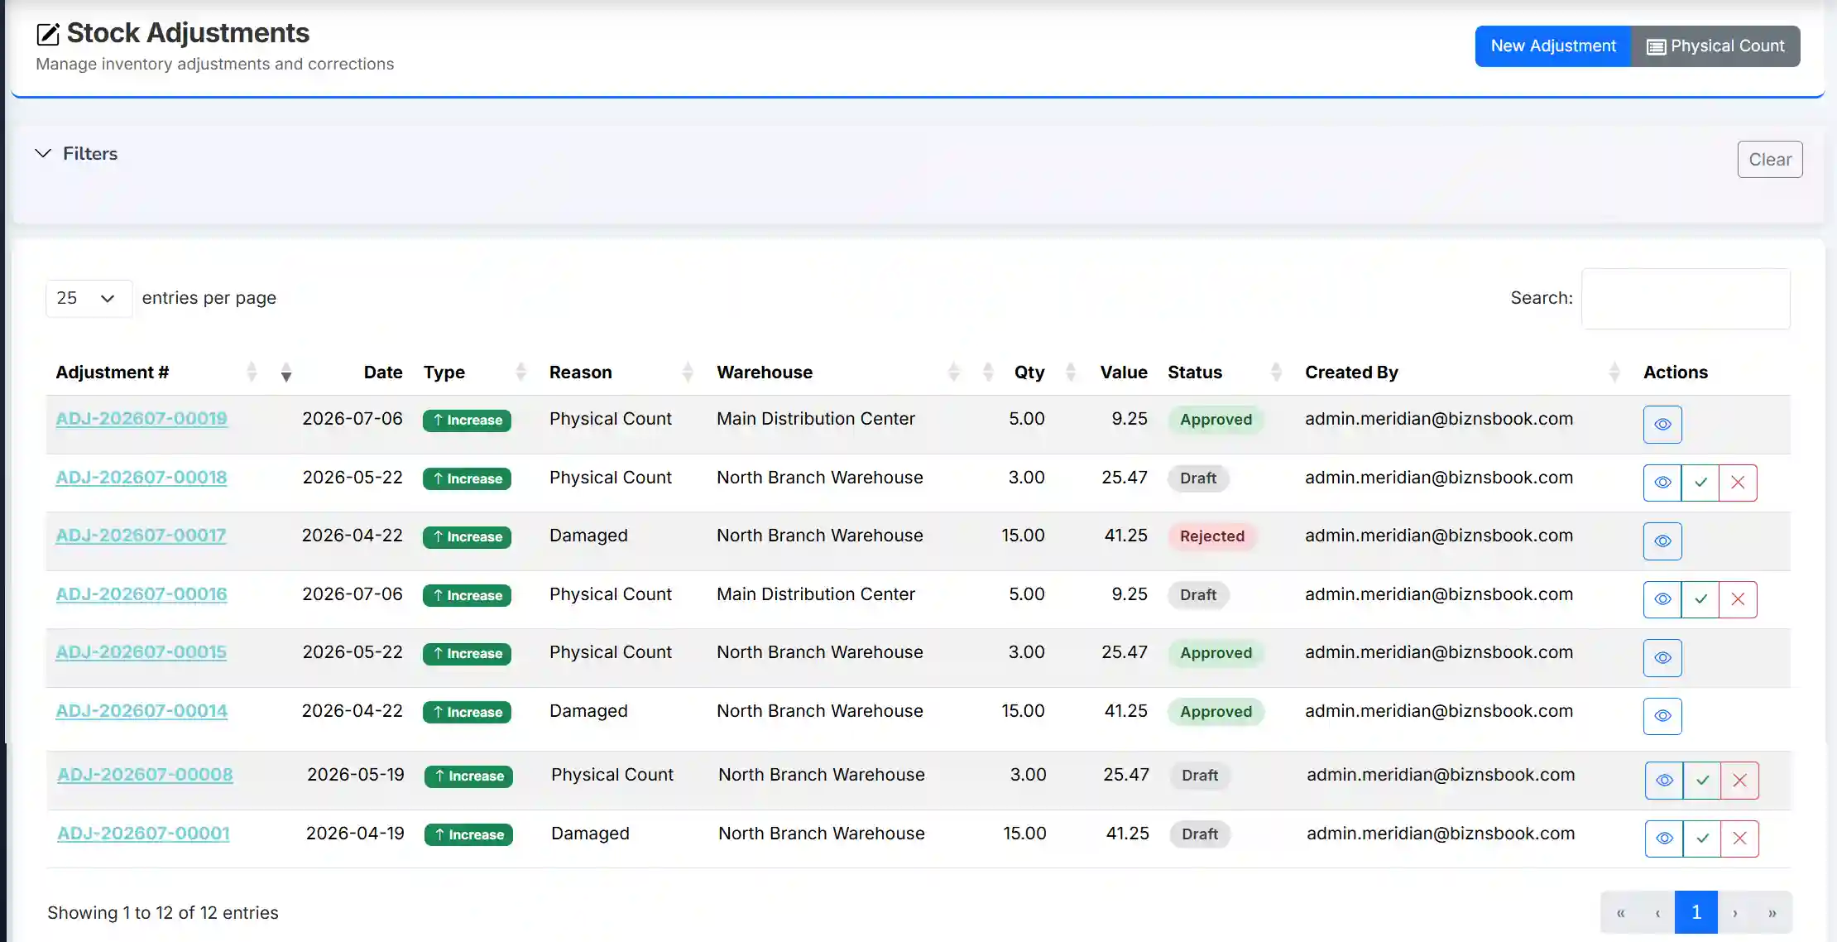Open adjustment link ADJ-202607-00001
1837x942 pixels.
click(x=143, y=834)
